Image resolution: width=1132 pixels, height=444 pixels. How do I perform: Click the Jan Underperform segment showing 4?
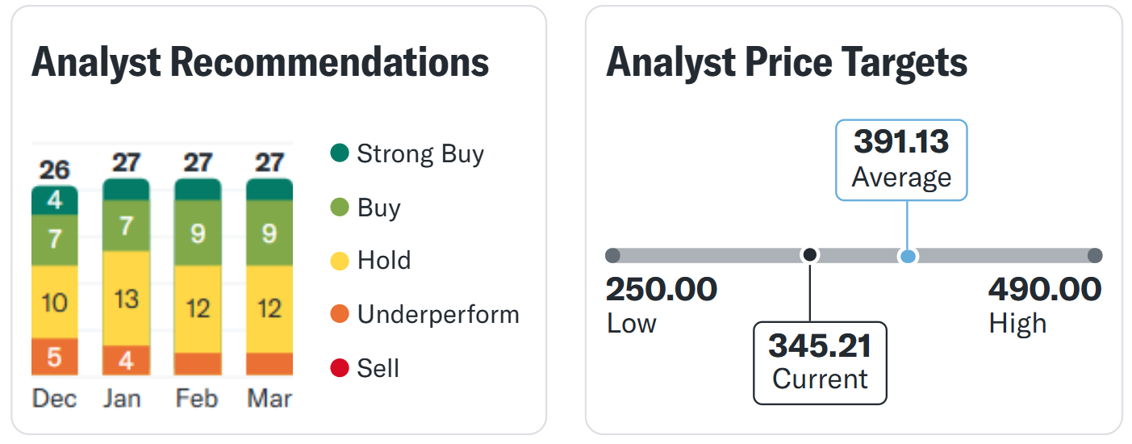[x=126, y=360]
